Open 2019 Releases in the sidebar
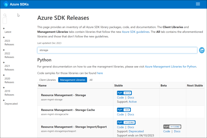Screen dimensions: 207x138 coord(9,93)
